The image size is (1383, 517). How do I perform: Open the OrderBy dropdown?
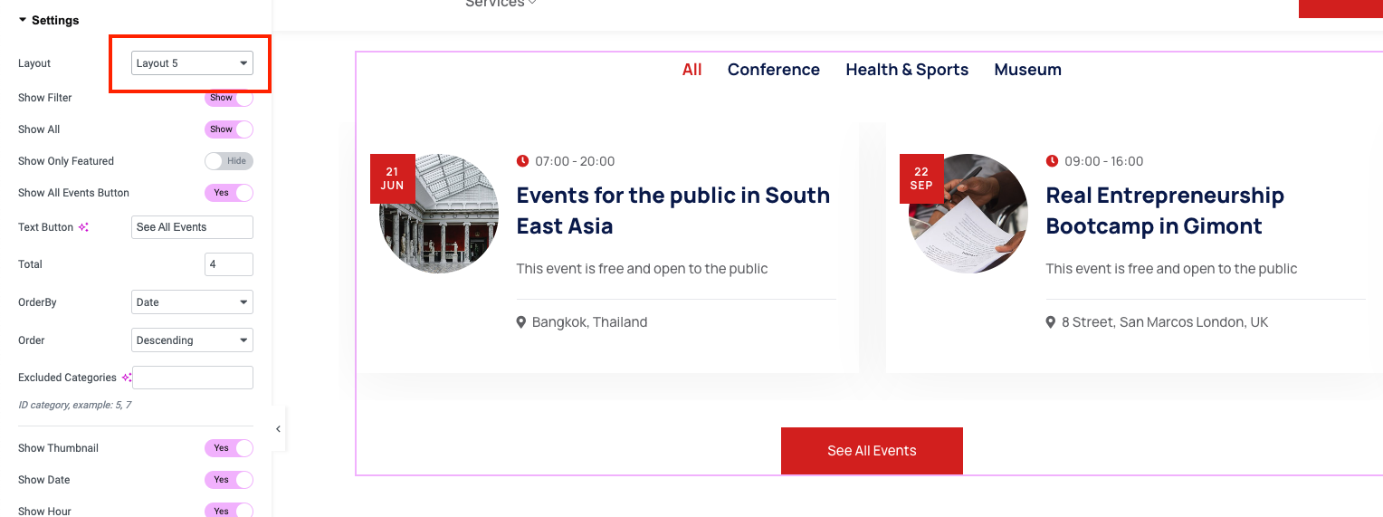192,302
